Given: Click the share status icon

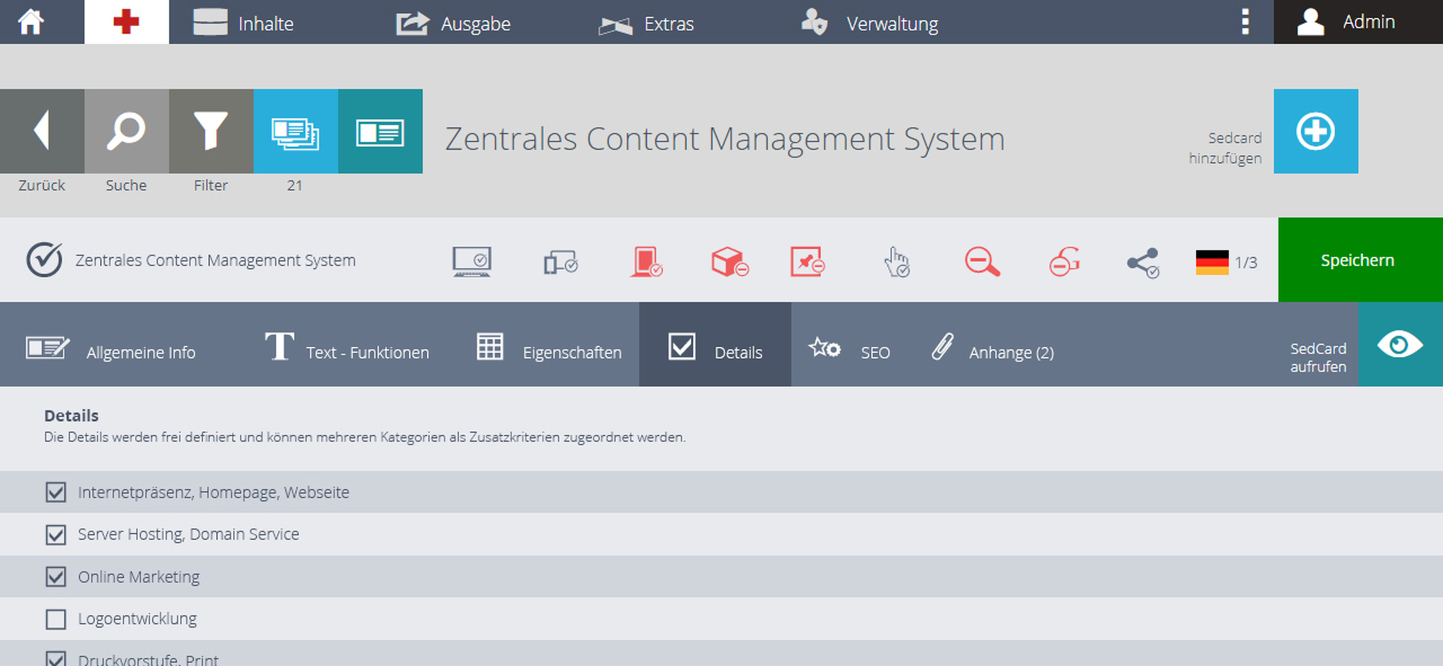Looking at the screenshot, I should [1143, 263].
